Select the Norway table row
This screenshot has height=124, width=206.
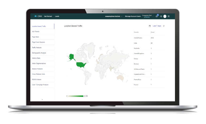(x=148, y=64)
